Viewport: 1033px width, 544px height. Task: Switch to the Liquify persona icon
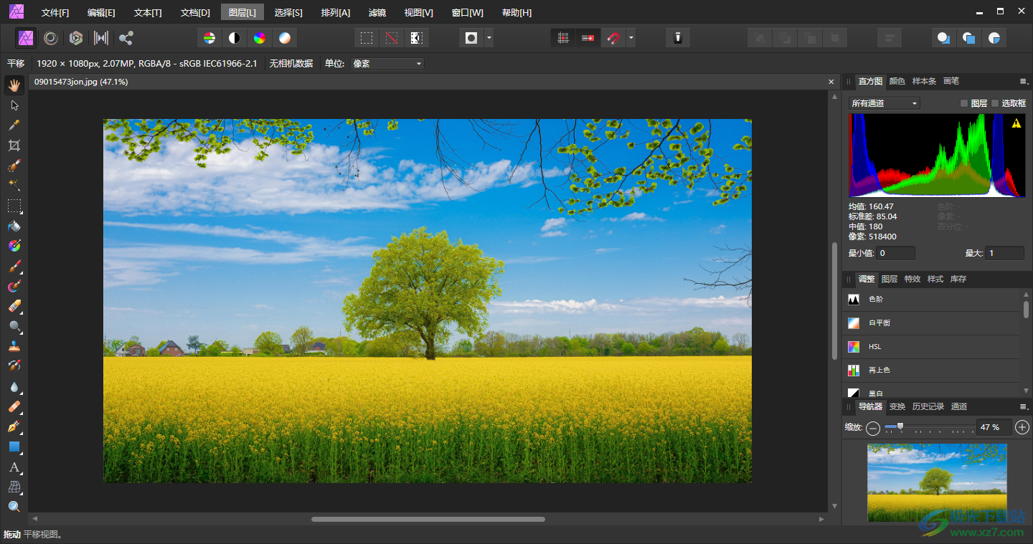[51, 38]
